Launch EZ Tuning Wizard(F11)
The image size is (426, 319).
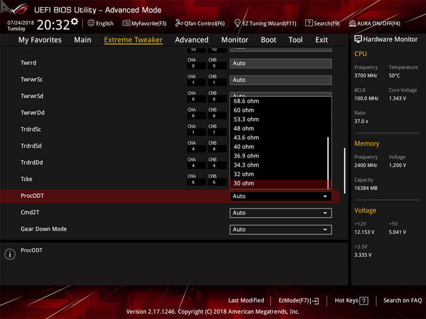265,23
